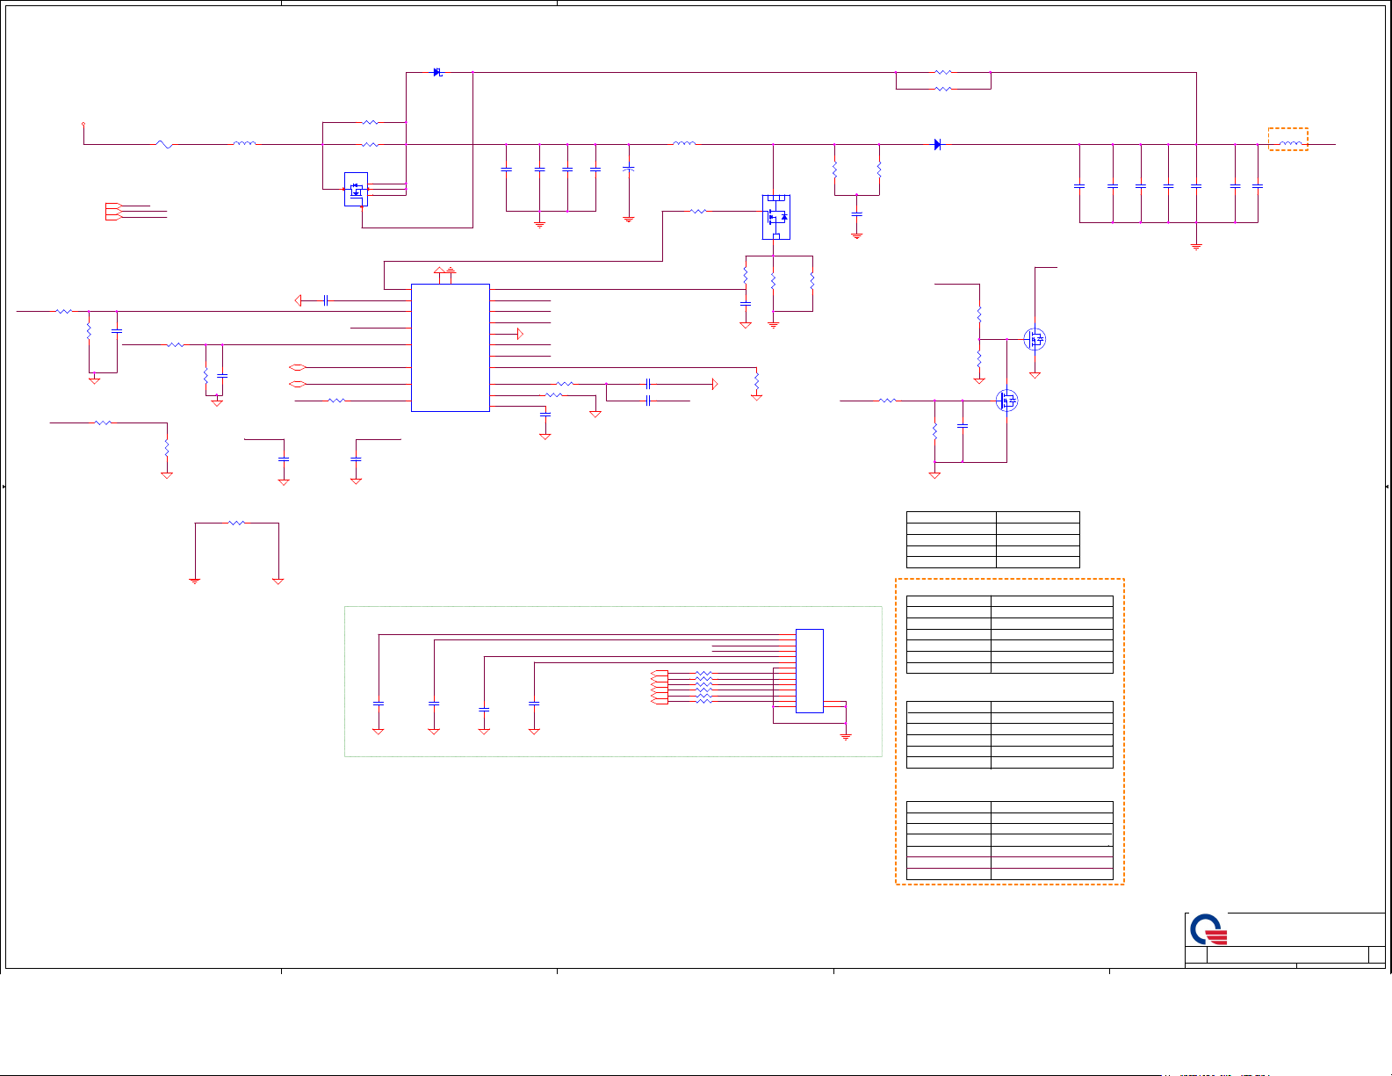Select the ground symbol below the output capacitor bank
1392x1076 pixels.
click(1196, 247)
